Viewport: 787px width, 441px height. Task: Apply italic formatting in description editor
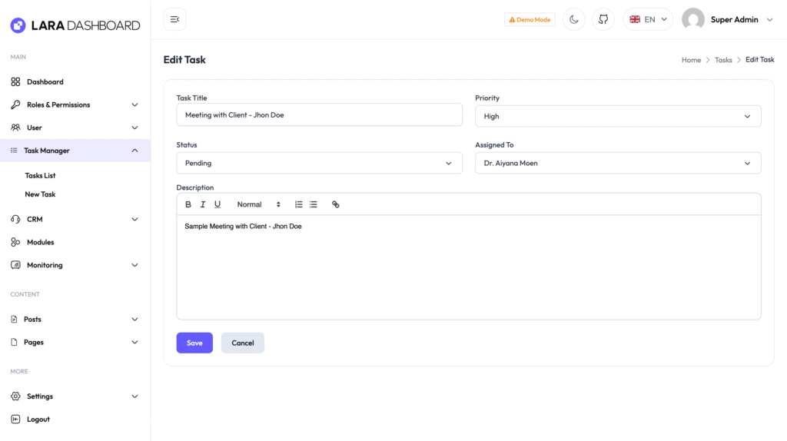coord(203,204)
